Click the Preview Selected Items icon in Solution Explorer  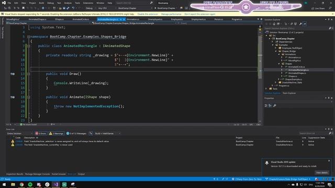pyautogui.click(x=305, y=24)
